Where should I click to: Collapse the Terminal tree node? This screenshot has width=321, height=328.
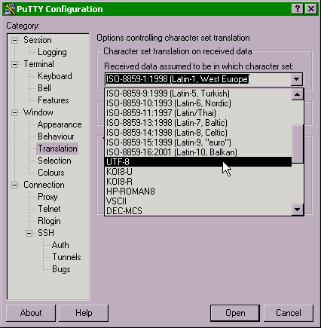[x=15, y=64]
